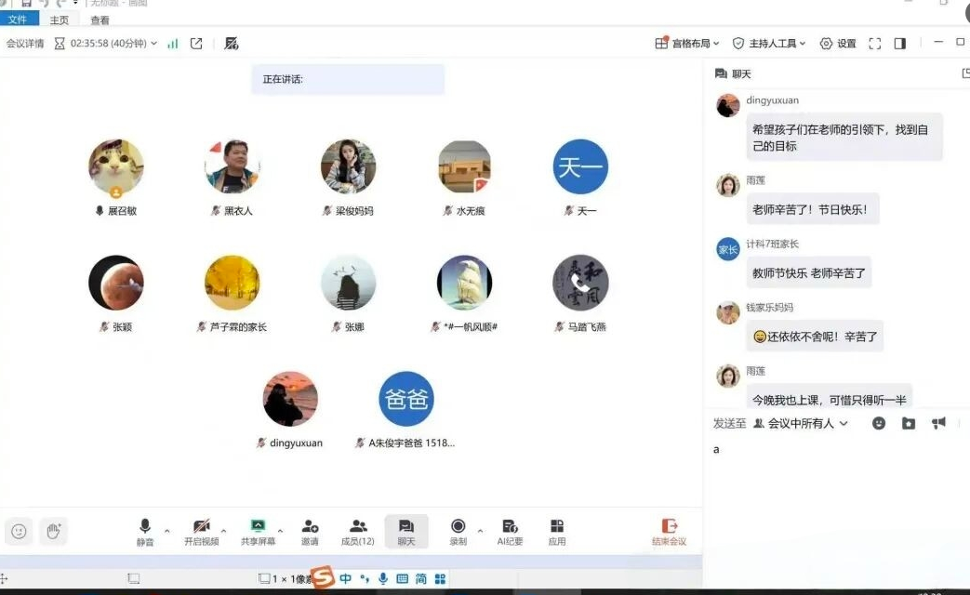This screenshot has height=595, width=970.
Task: Open the 成员(12) members list
Action: pyautogui.click(x=357, y=531)
